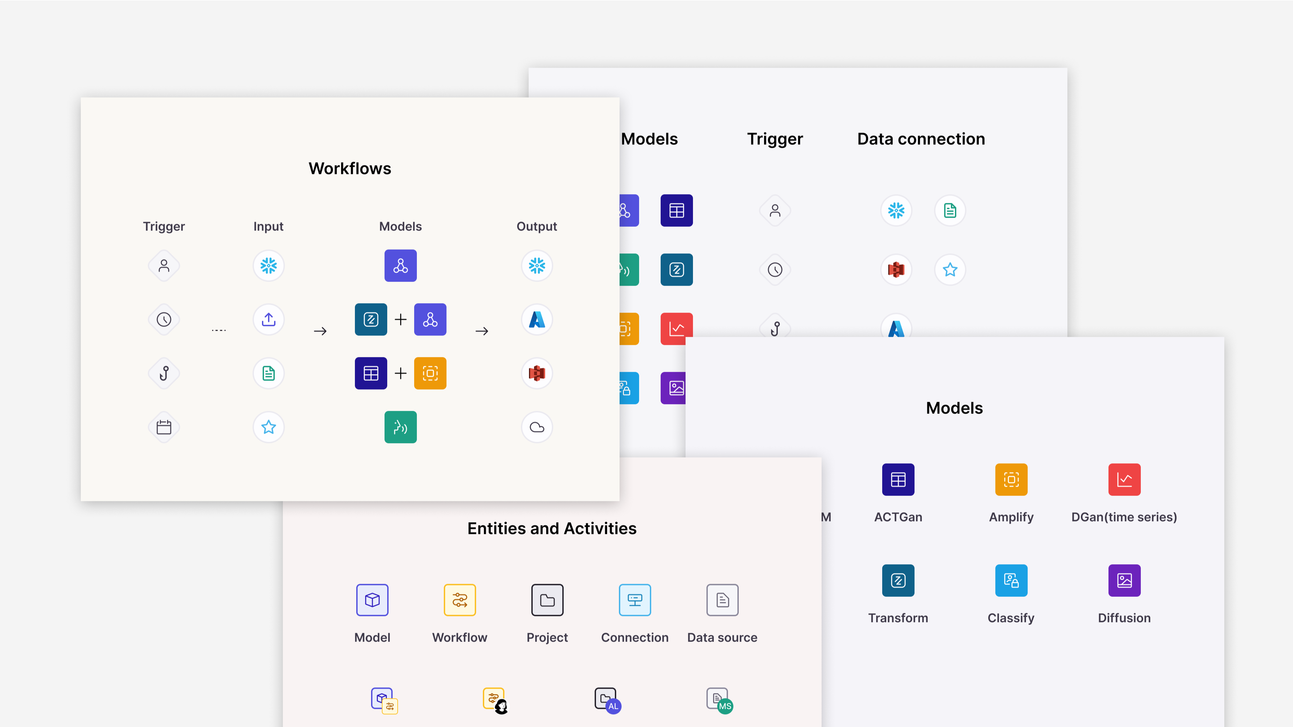Image resolution: width=1293 pixels, height=727 pixels.
Task: Click the Workflows card heading
Action: [x=350, y=169]
